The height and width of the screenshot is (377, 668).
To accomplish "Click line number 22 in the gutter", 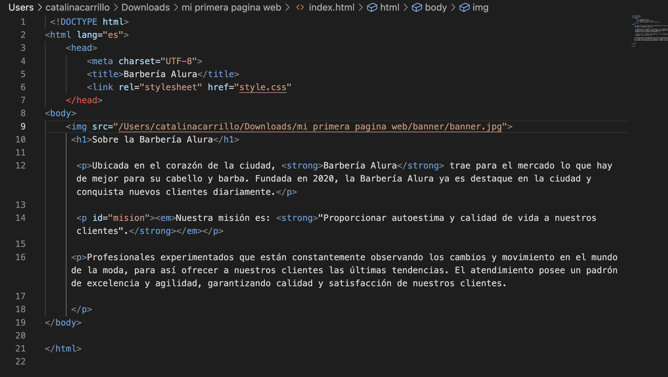I will pos(20,362).
